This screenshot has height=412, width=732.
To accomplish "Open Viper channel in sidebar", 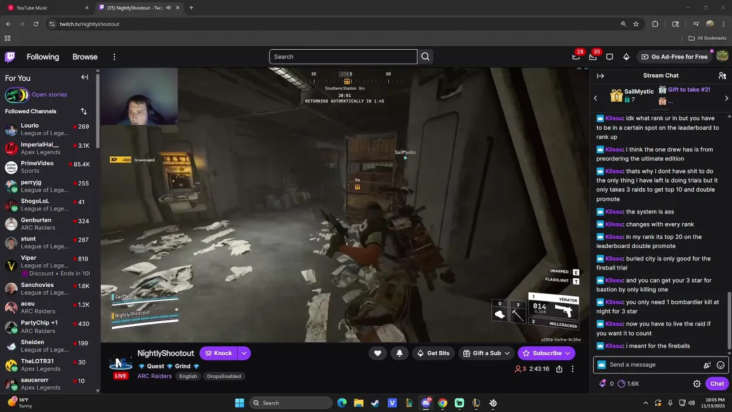I will point(48,266).
